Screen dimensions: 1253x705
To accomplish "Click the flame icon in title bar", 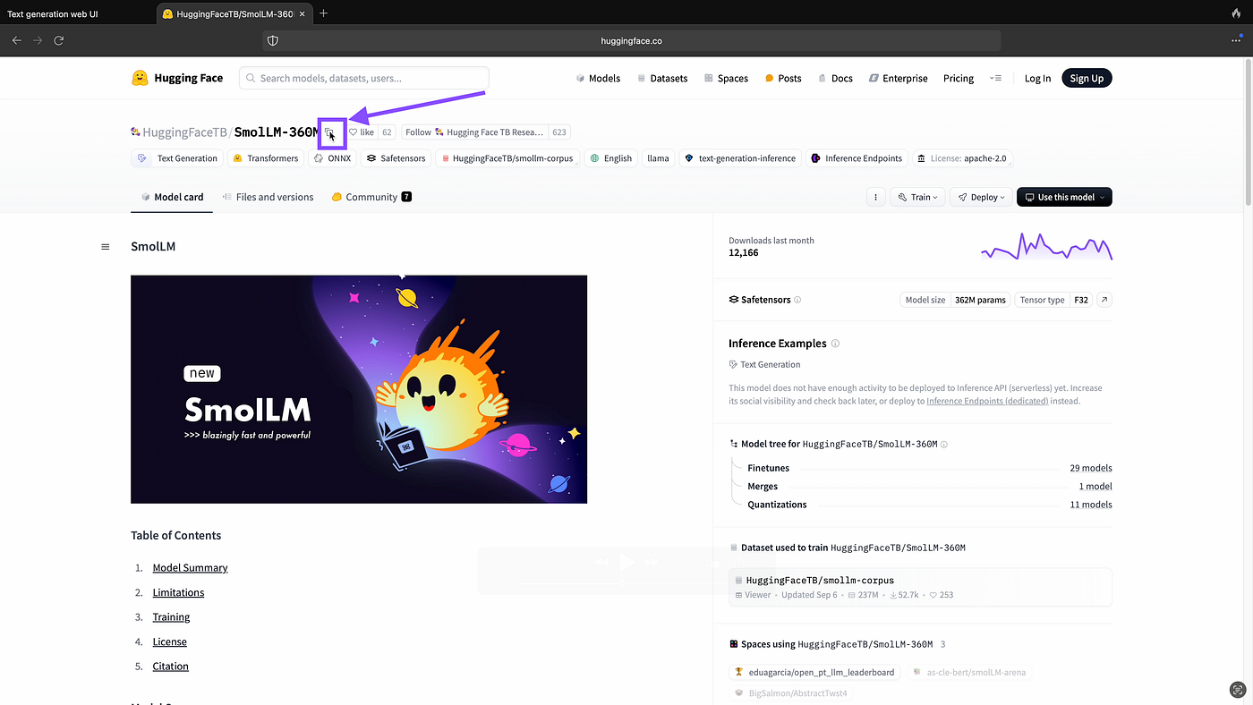I will click(1236, 13).
